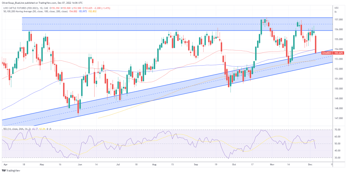Click the 30.00 RSI axis label
Viewport: 347px width, 174px height.
(337, 158)
